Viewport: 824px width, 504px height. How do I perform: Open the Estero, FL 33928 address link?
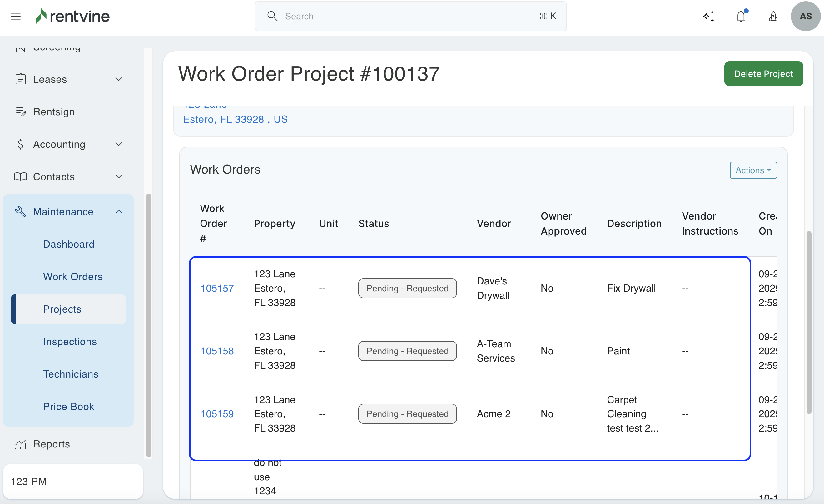click(x=235, y=119)
